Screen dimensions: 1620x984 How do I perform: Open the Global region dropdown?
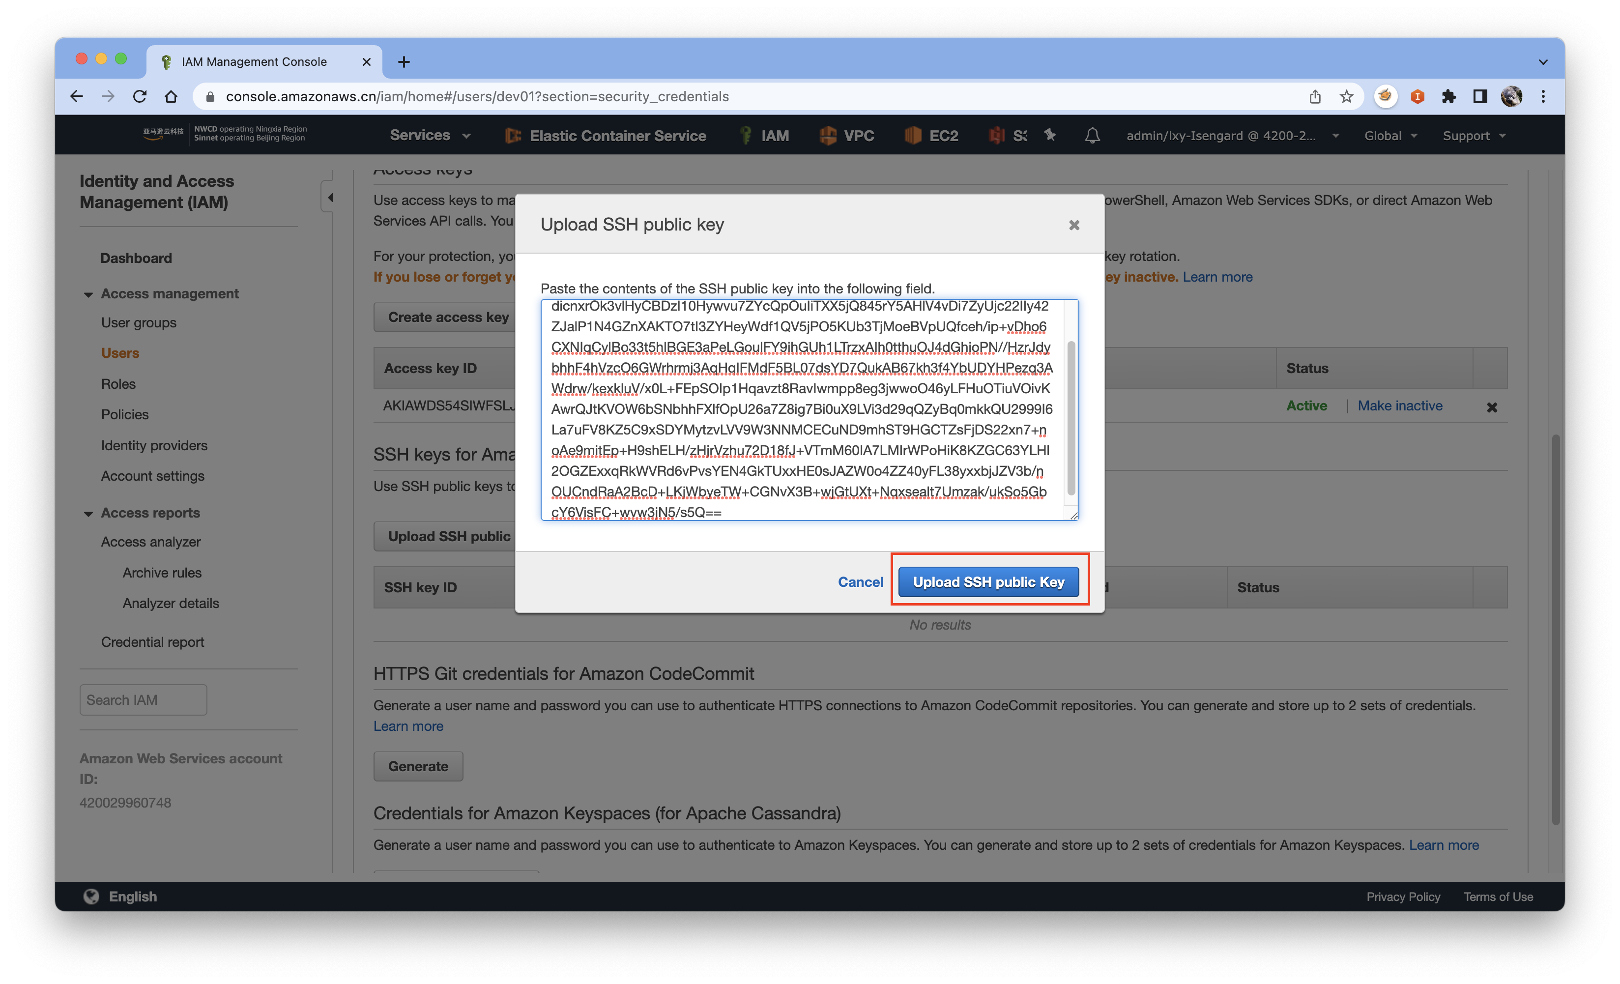click(1390, 135)
